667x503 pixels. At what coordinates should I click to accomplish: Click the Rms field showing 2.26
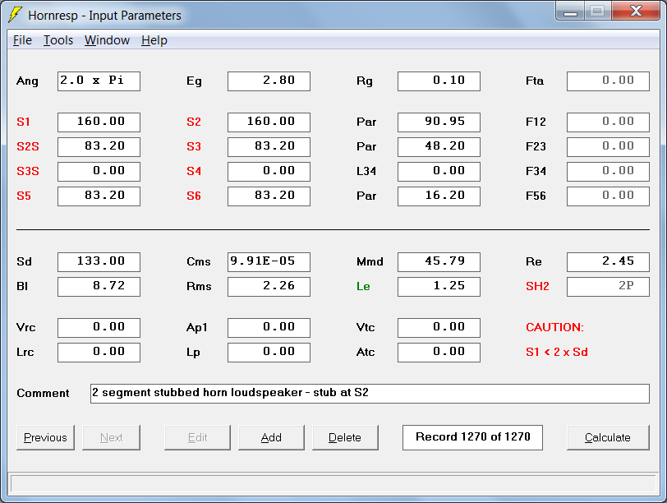(269, 287)
